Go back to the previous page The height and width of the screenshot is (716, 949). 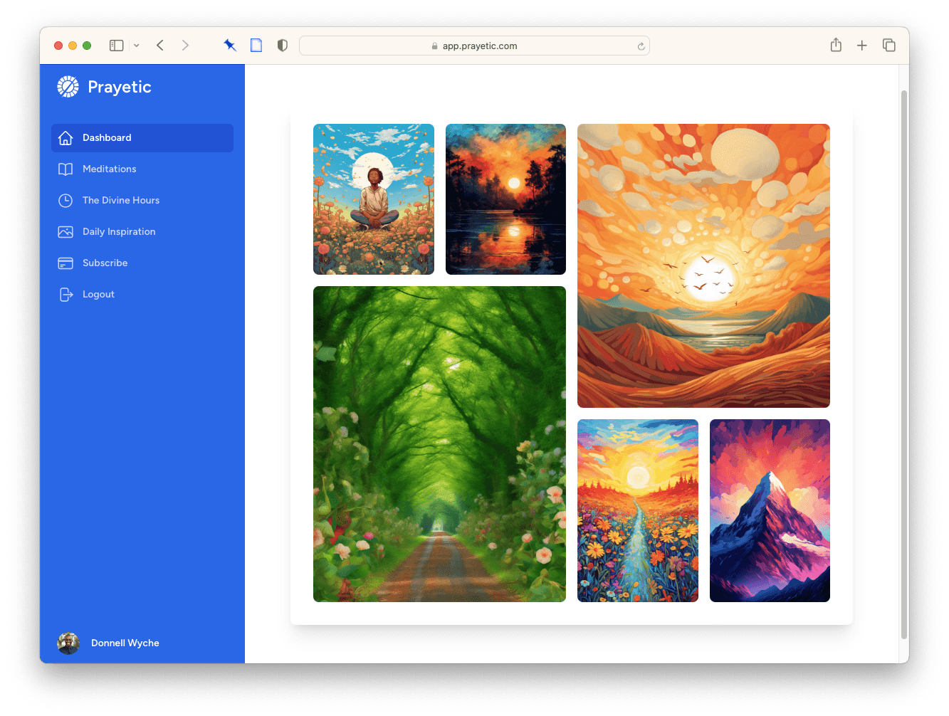click(x=160, y=46)
